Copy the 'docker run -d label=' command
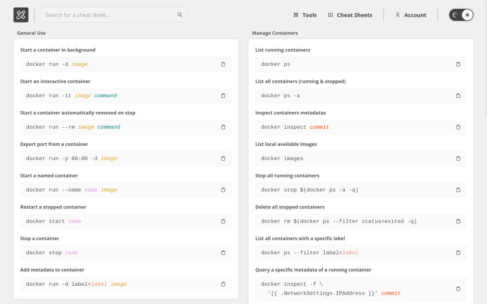This screenshot has width=487, height=304. click(x=223, y=284)
